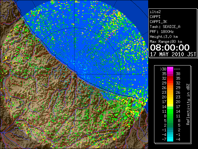Click the '17 MAY 2010 JST' date
The image size is (198, 149).
point(173,54)
